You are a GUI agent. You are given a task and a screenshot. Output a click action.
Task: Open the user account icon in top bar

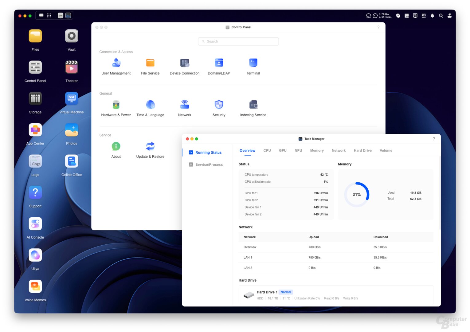pyautogui.click(x=449, y=16)
